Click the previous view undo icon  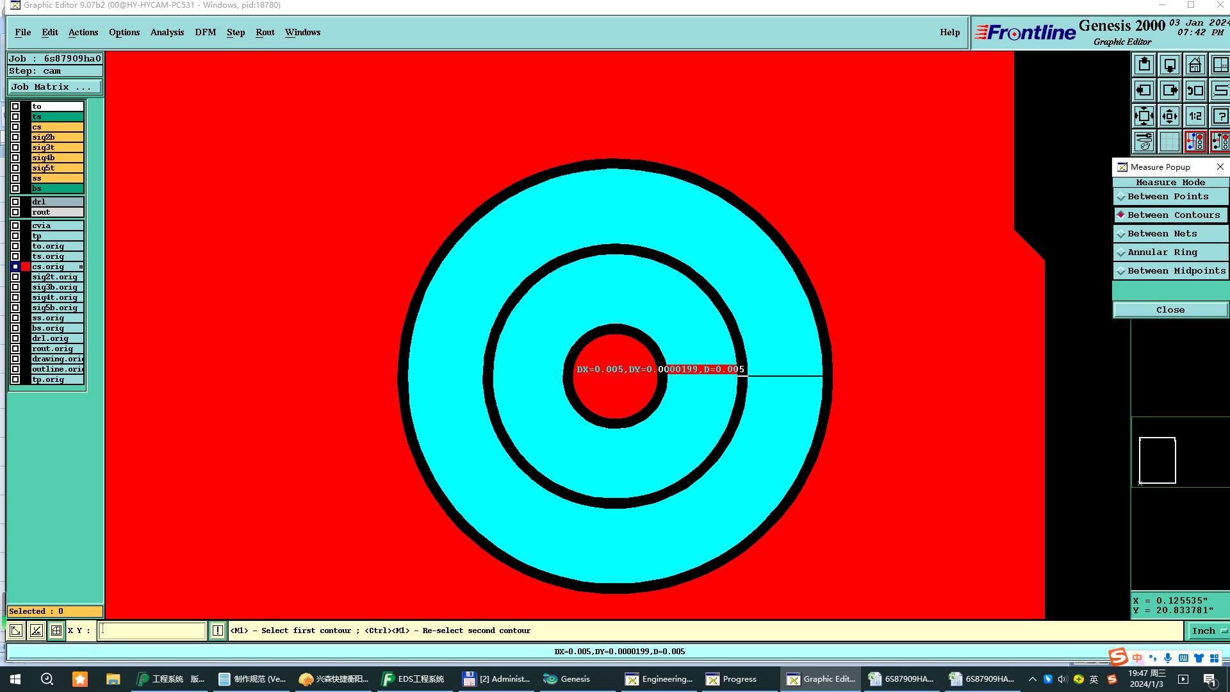tap(1195, 91)
